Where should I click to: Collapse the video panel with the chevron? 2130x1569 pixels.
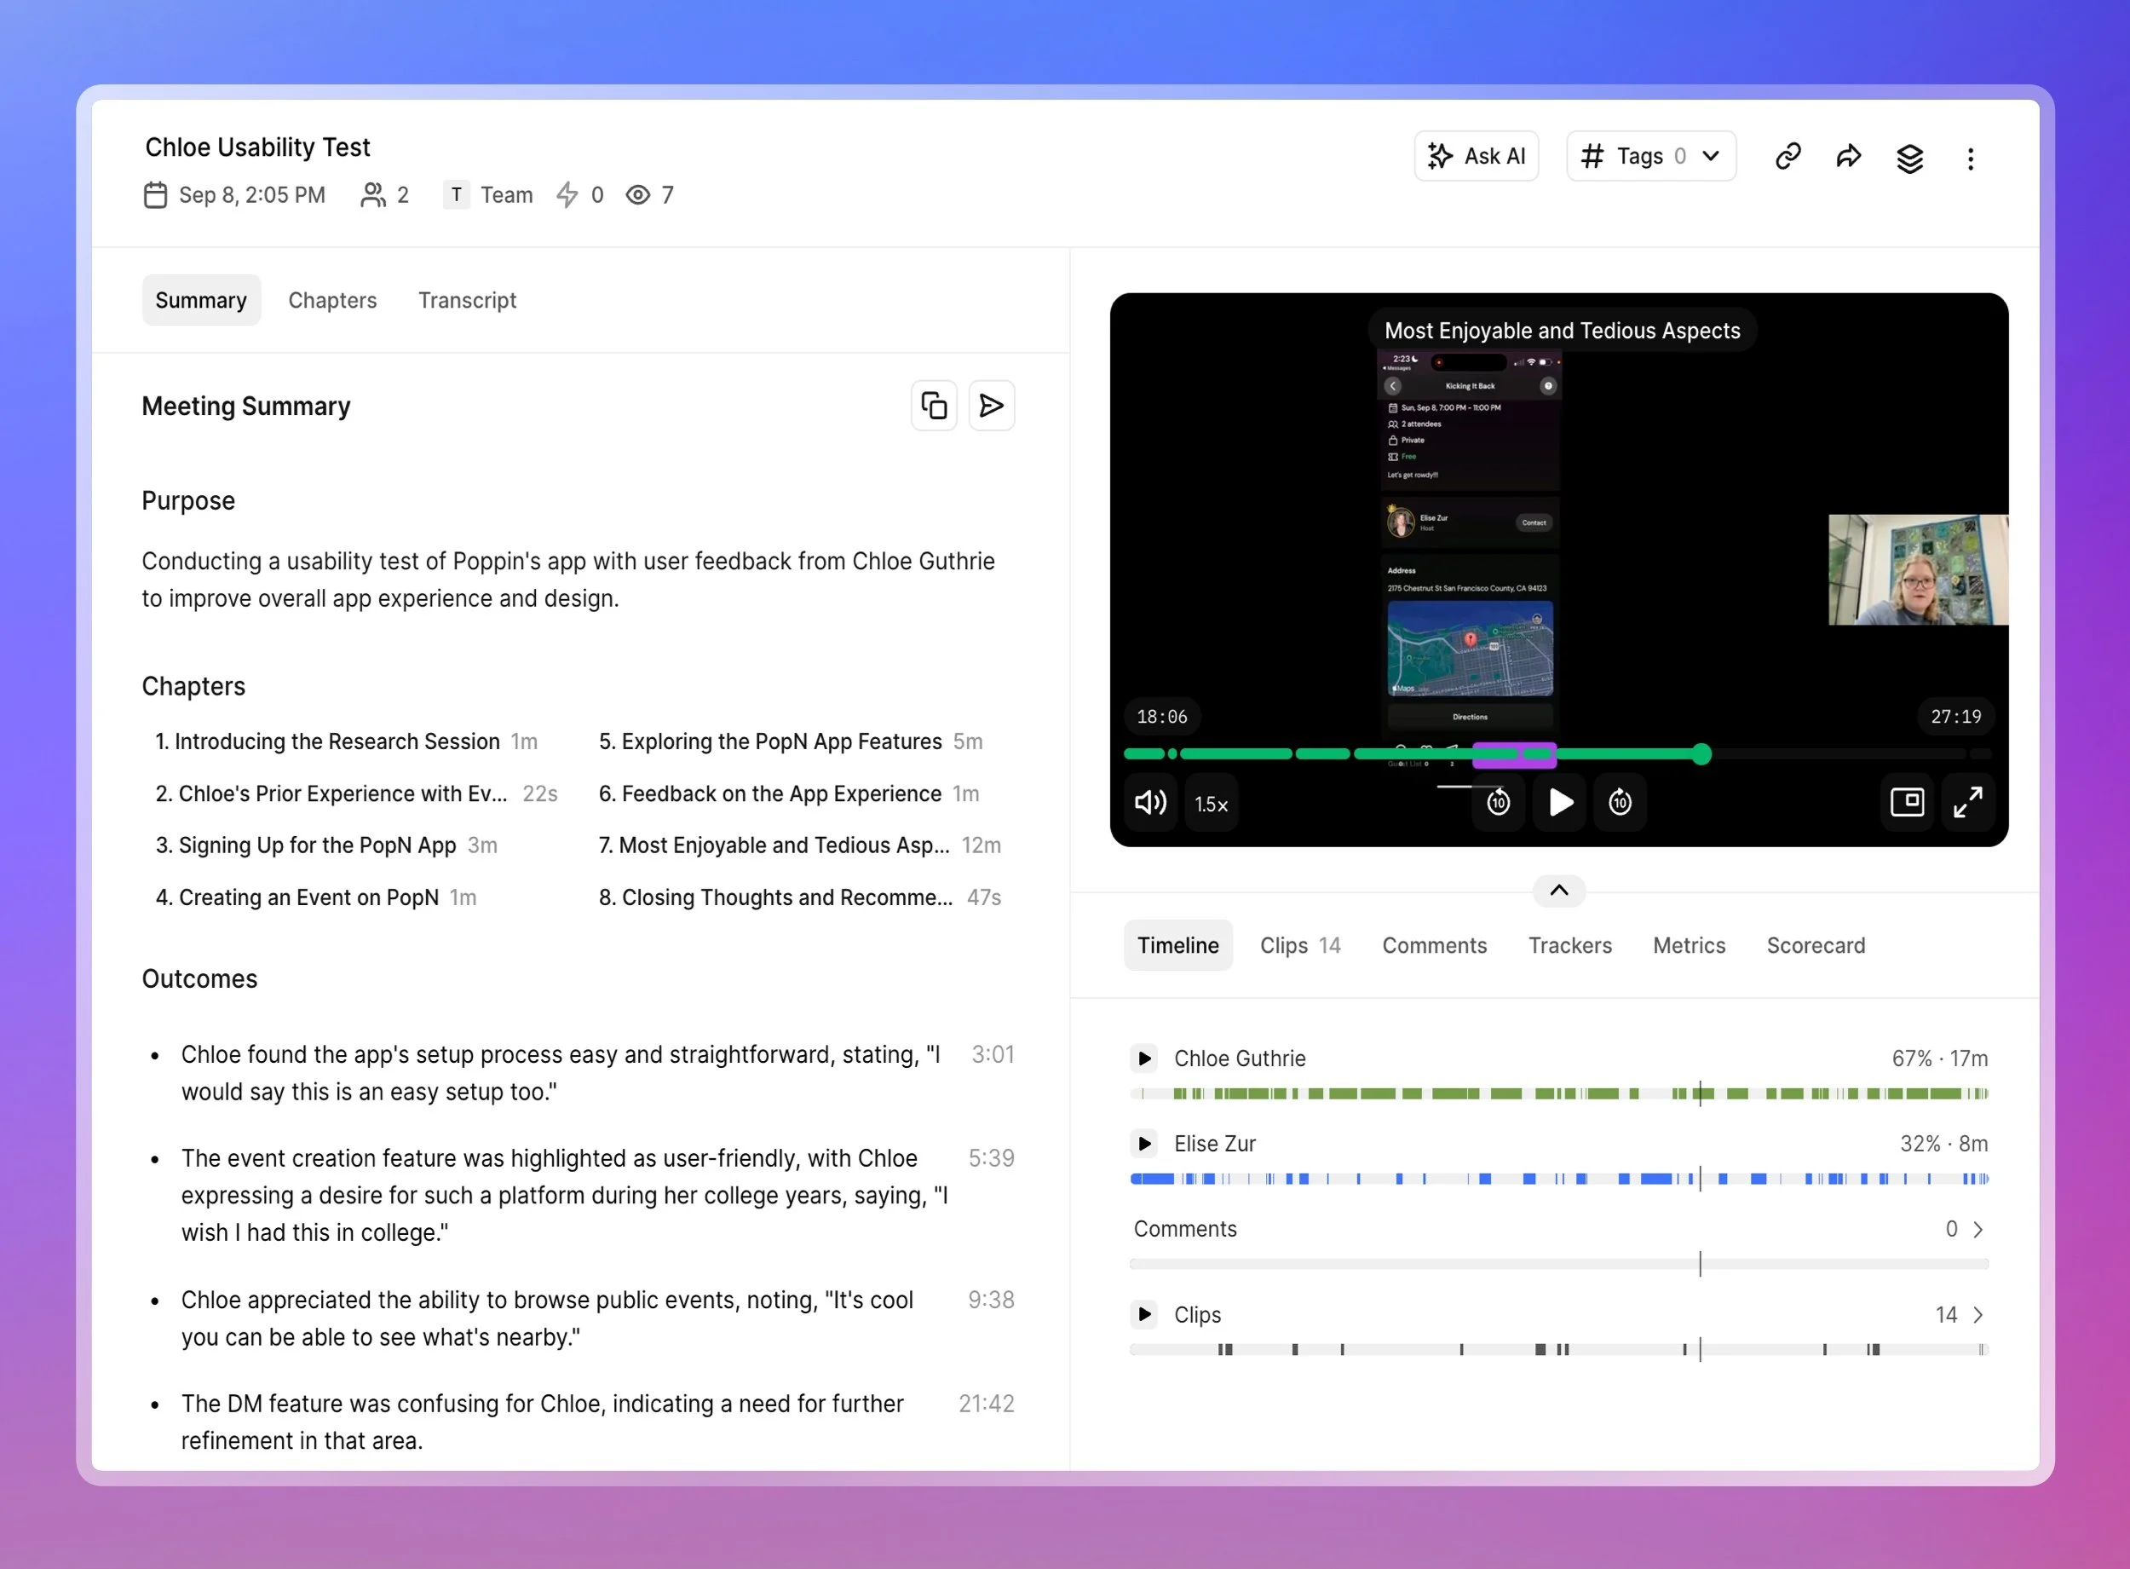1557,891
